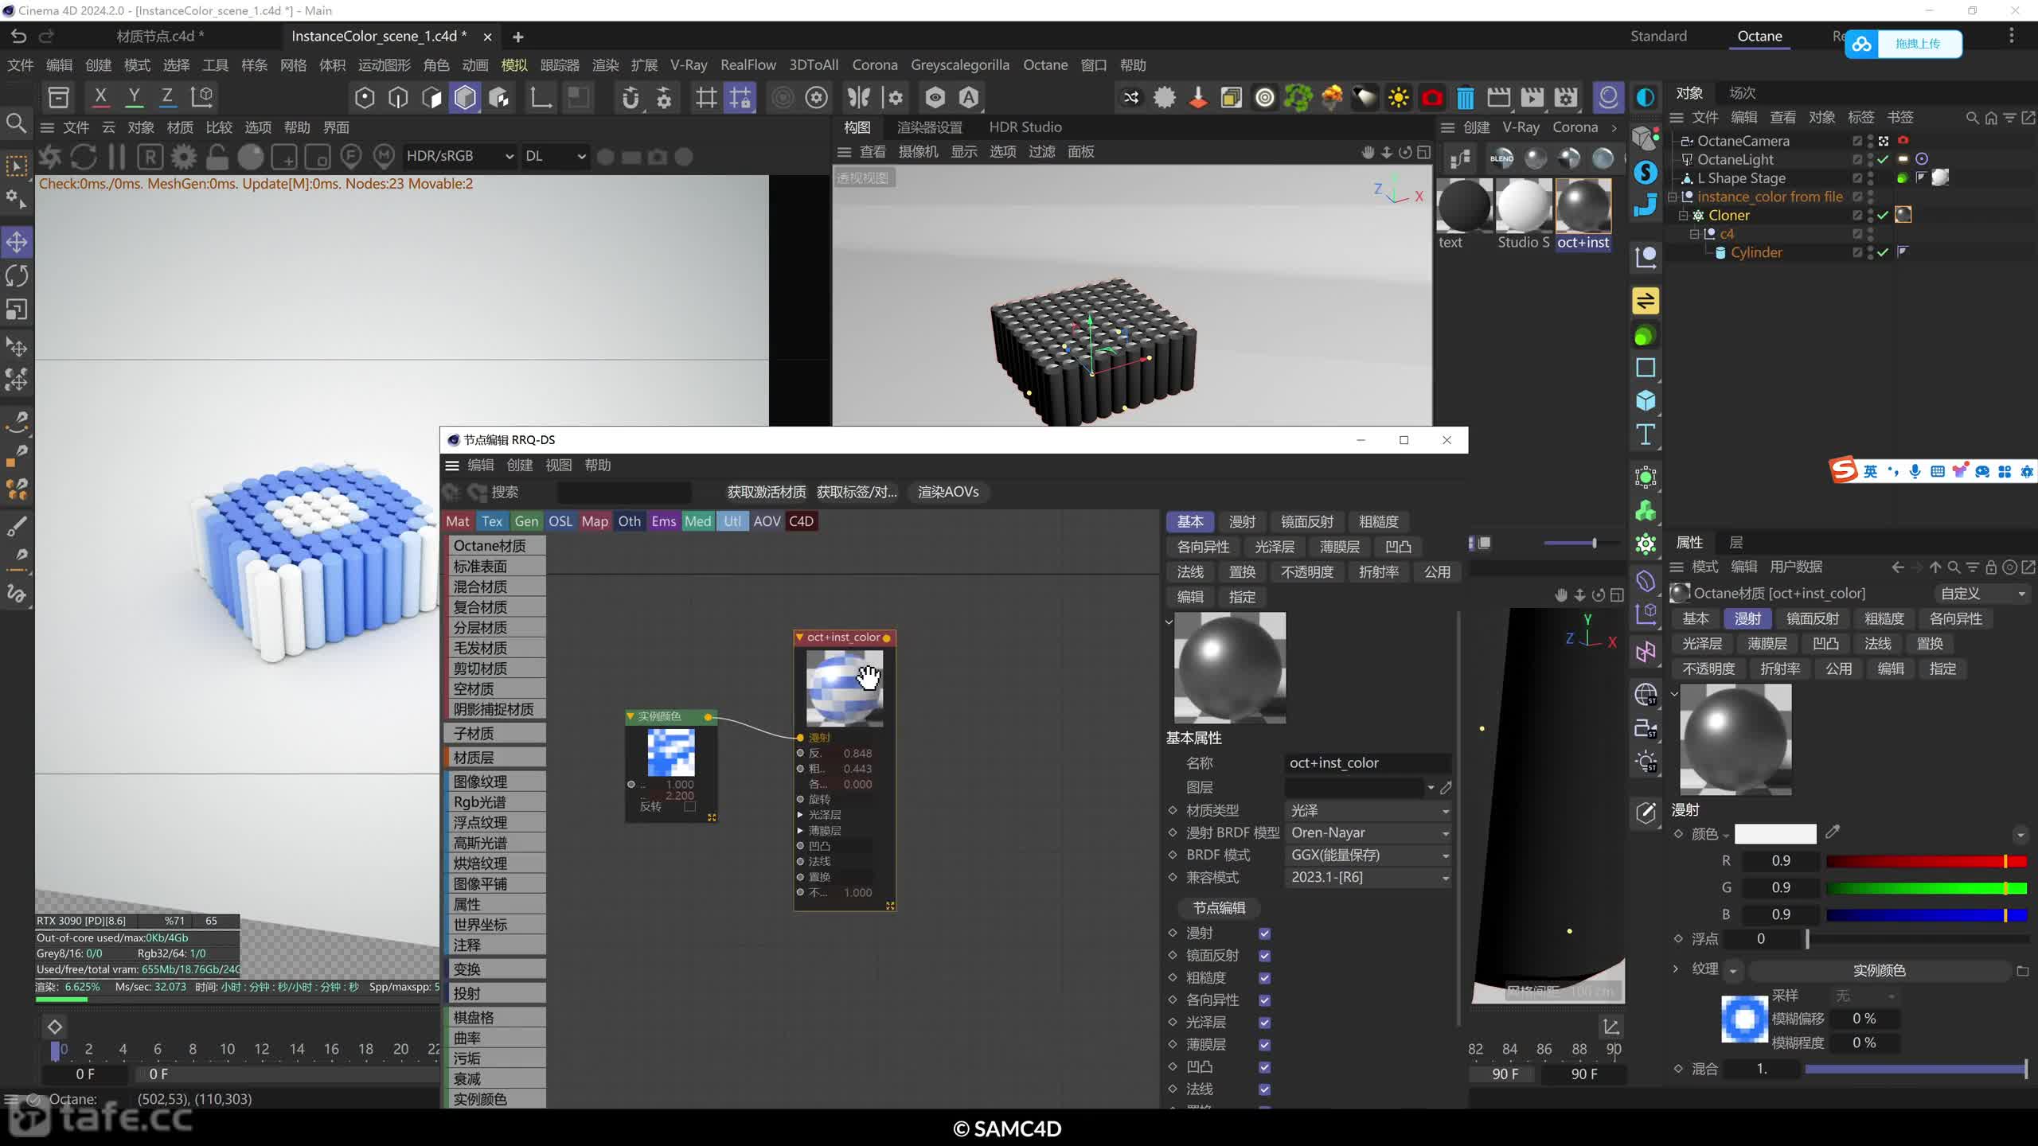
Task: Select the oct+inst material thumbnail
Action: pyautogui.click(x=1583, y=207)
